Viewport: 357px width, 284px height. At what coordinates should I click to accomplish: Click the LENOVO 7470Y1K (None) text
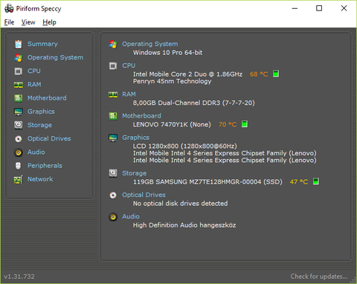coord(172,124)
